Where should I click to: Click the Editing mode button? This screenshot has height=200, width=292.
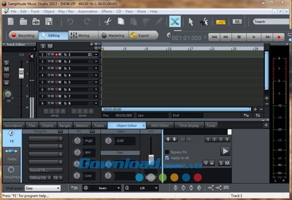pos(53,36)
